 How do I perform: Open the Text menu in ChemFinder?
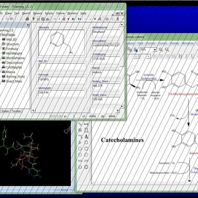(x=17, y=13)
